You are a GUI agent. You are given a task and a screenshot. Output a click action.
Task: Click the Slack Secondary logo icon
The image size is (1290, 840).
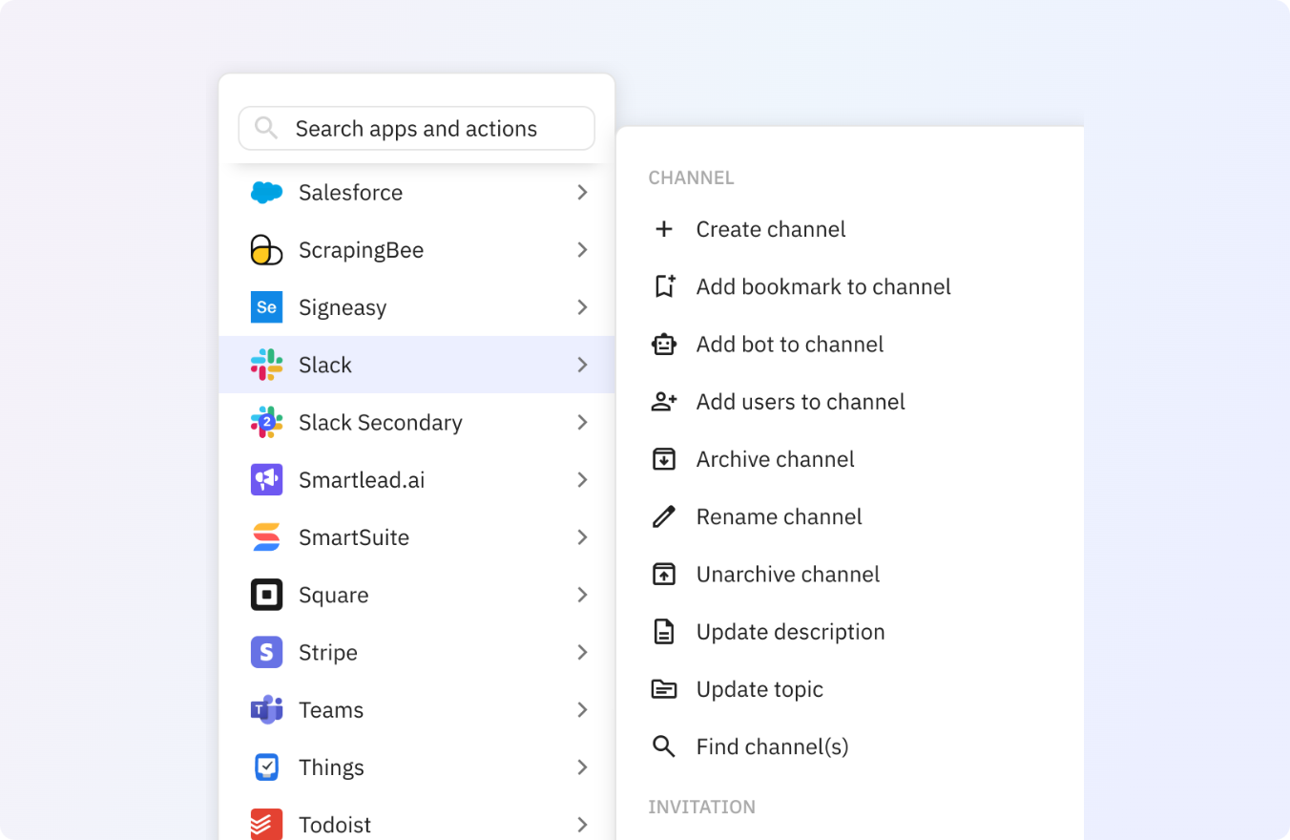[266, 422]
